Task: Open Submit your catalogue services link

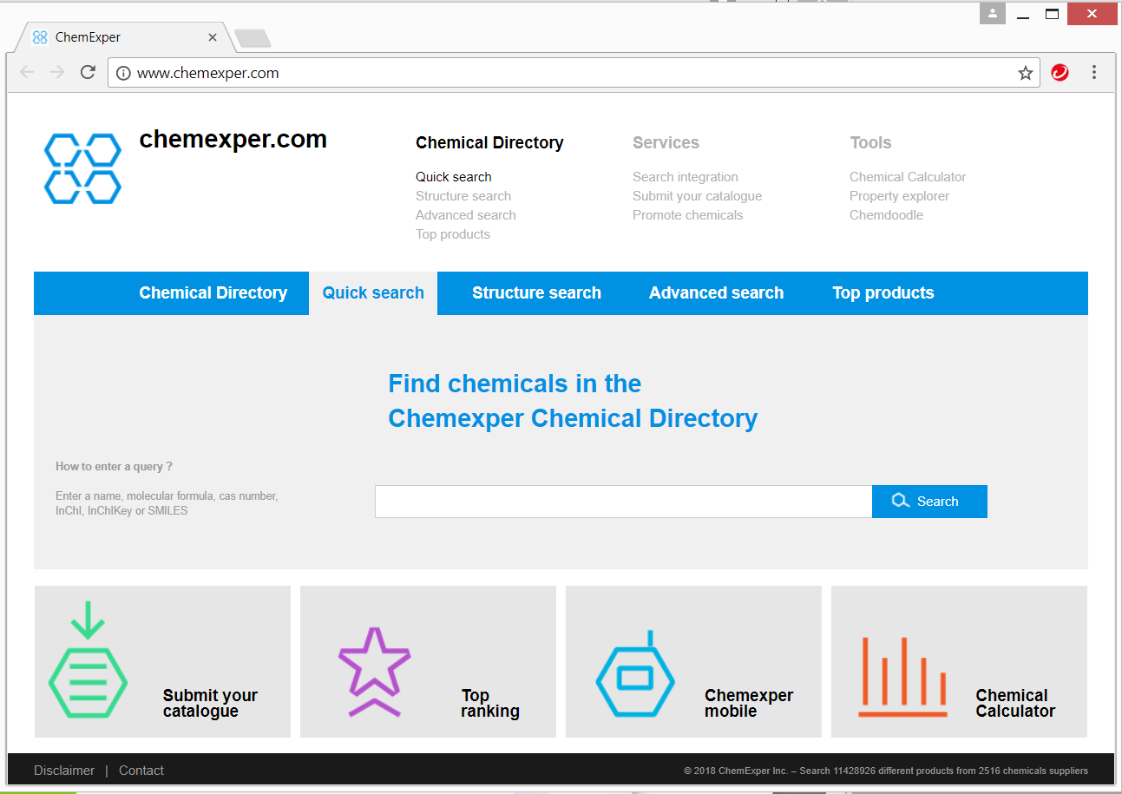Action: tap(698, 196)
